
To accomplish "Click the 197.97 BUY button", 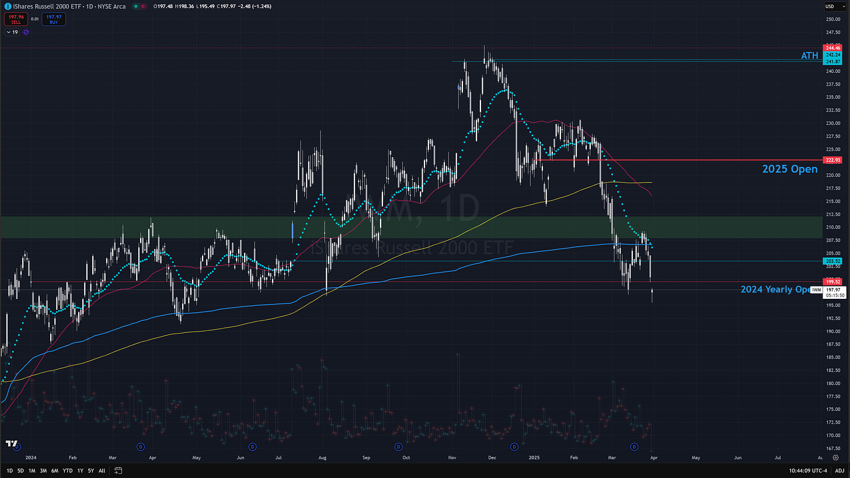I will pos(54,19).
